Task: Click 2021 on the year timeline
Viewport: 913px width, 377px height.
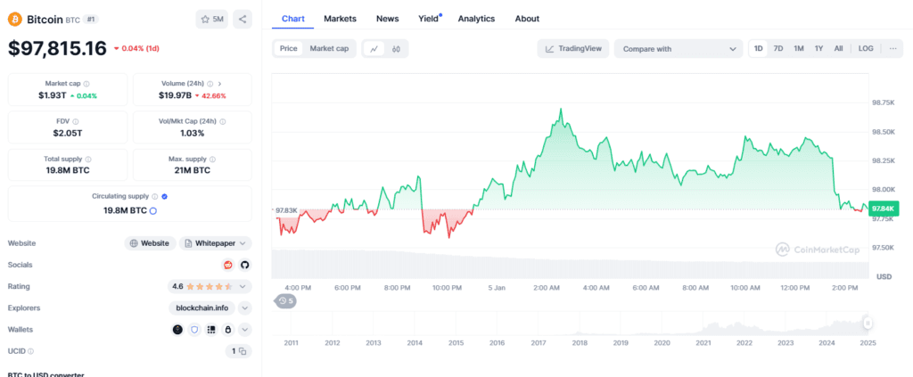Action: point(703,342)
